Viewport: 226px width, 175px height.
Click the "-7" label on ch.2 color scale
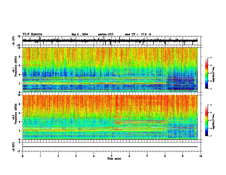210,136
